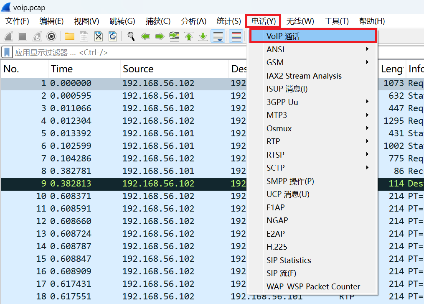Choose VoIP 通话 menu entry
Image resolution: width=424 pixels, height=304 pixels.
pyautogui.click(x=313, y=36)
